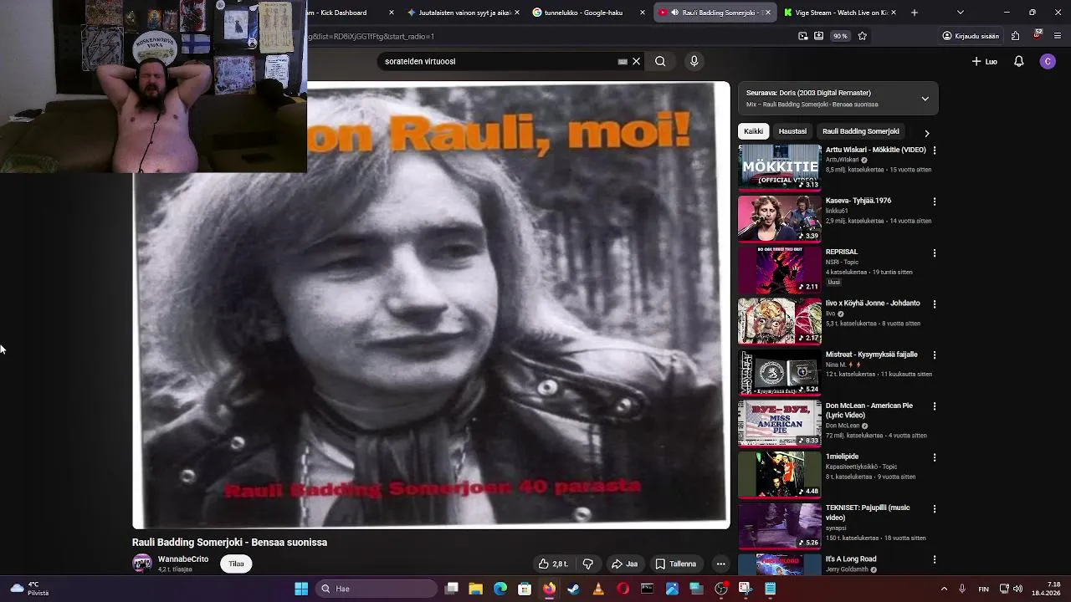
Task: Show hidden system tray icons
Action: point(944,589)
